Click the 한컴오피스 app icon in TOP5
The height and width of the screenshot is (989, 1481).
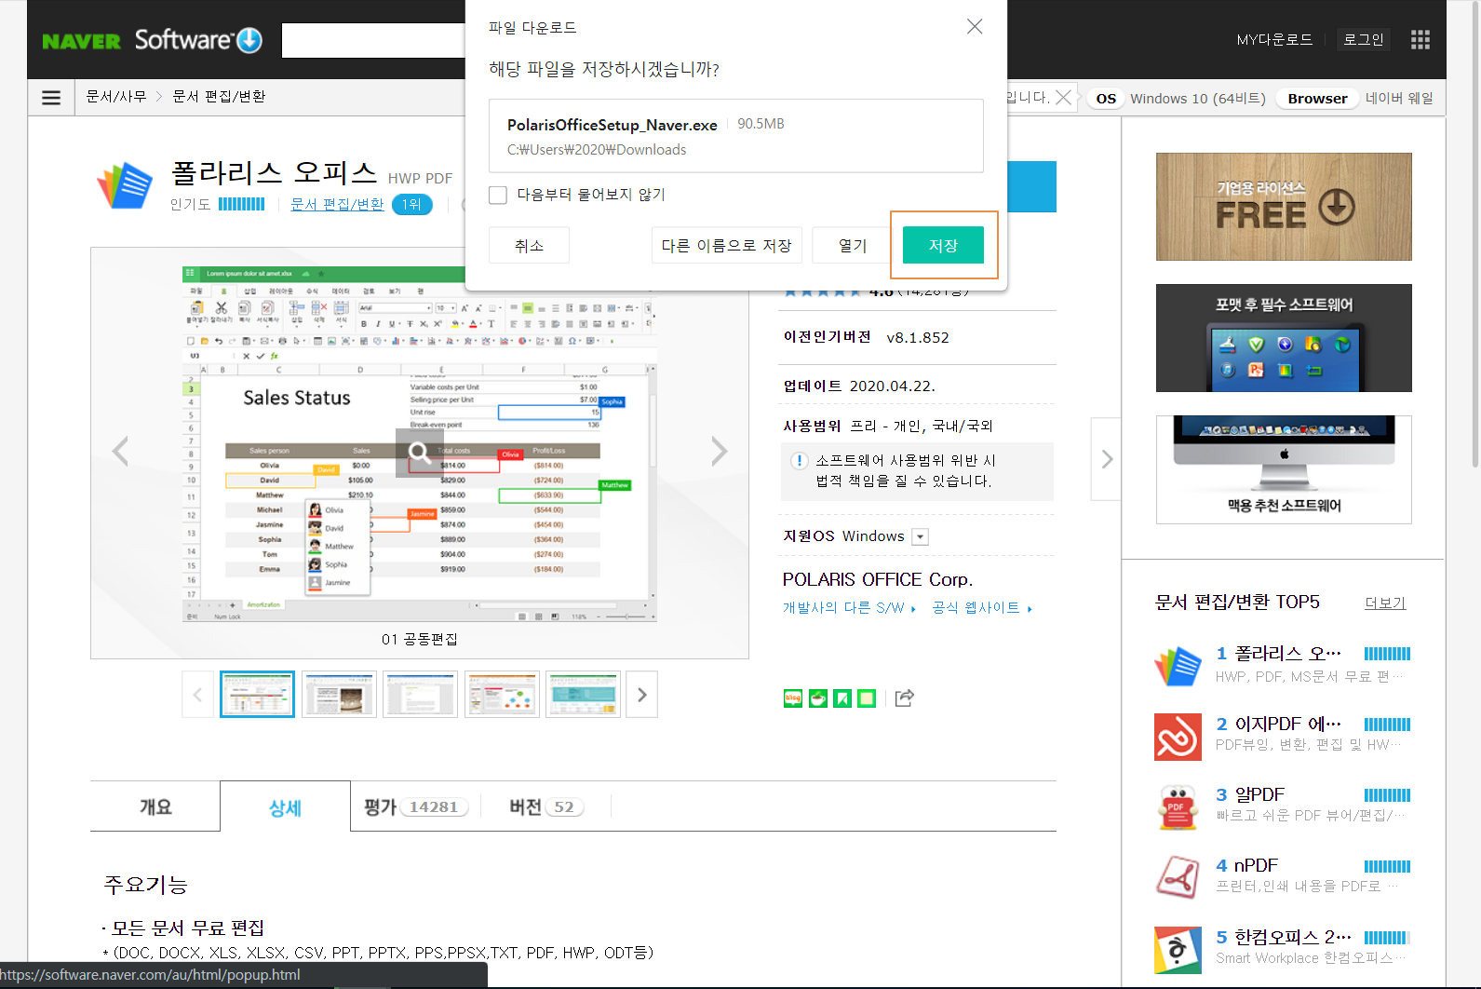pos(1178,949)
